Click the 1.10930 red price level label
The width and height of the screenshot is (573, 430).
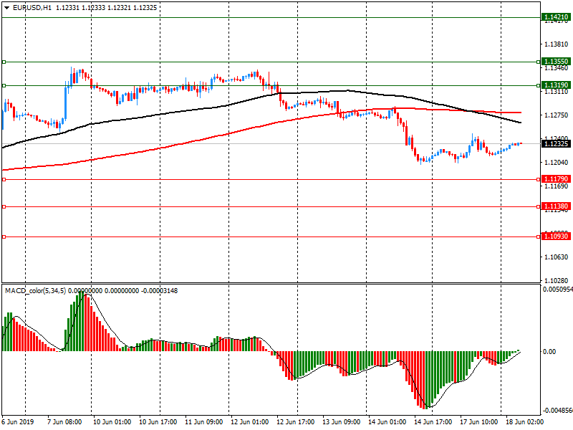[556, 236]
